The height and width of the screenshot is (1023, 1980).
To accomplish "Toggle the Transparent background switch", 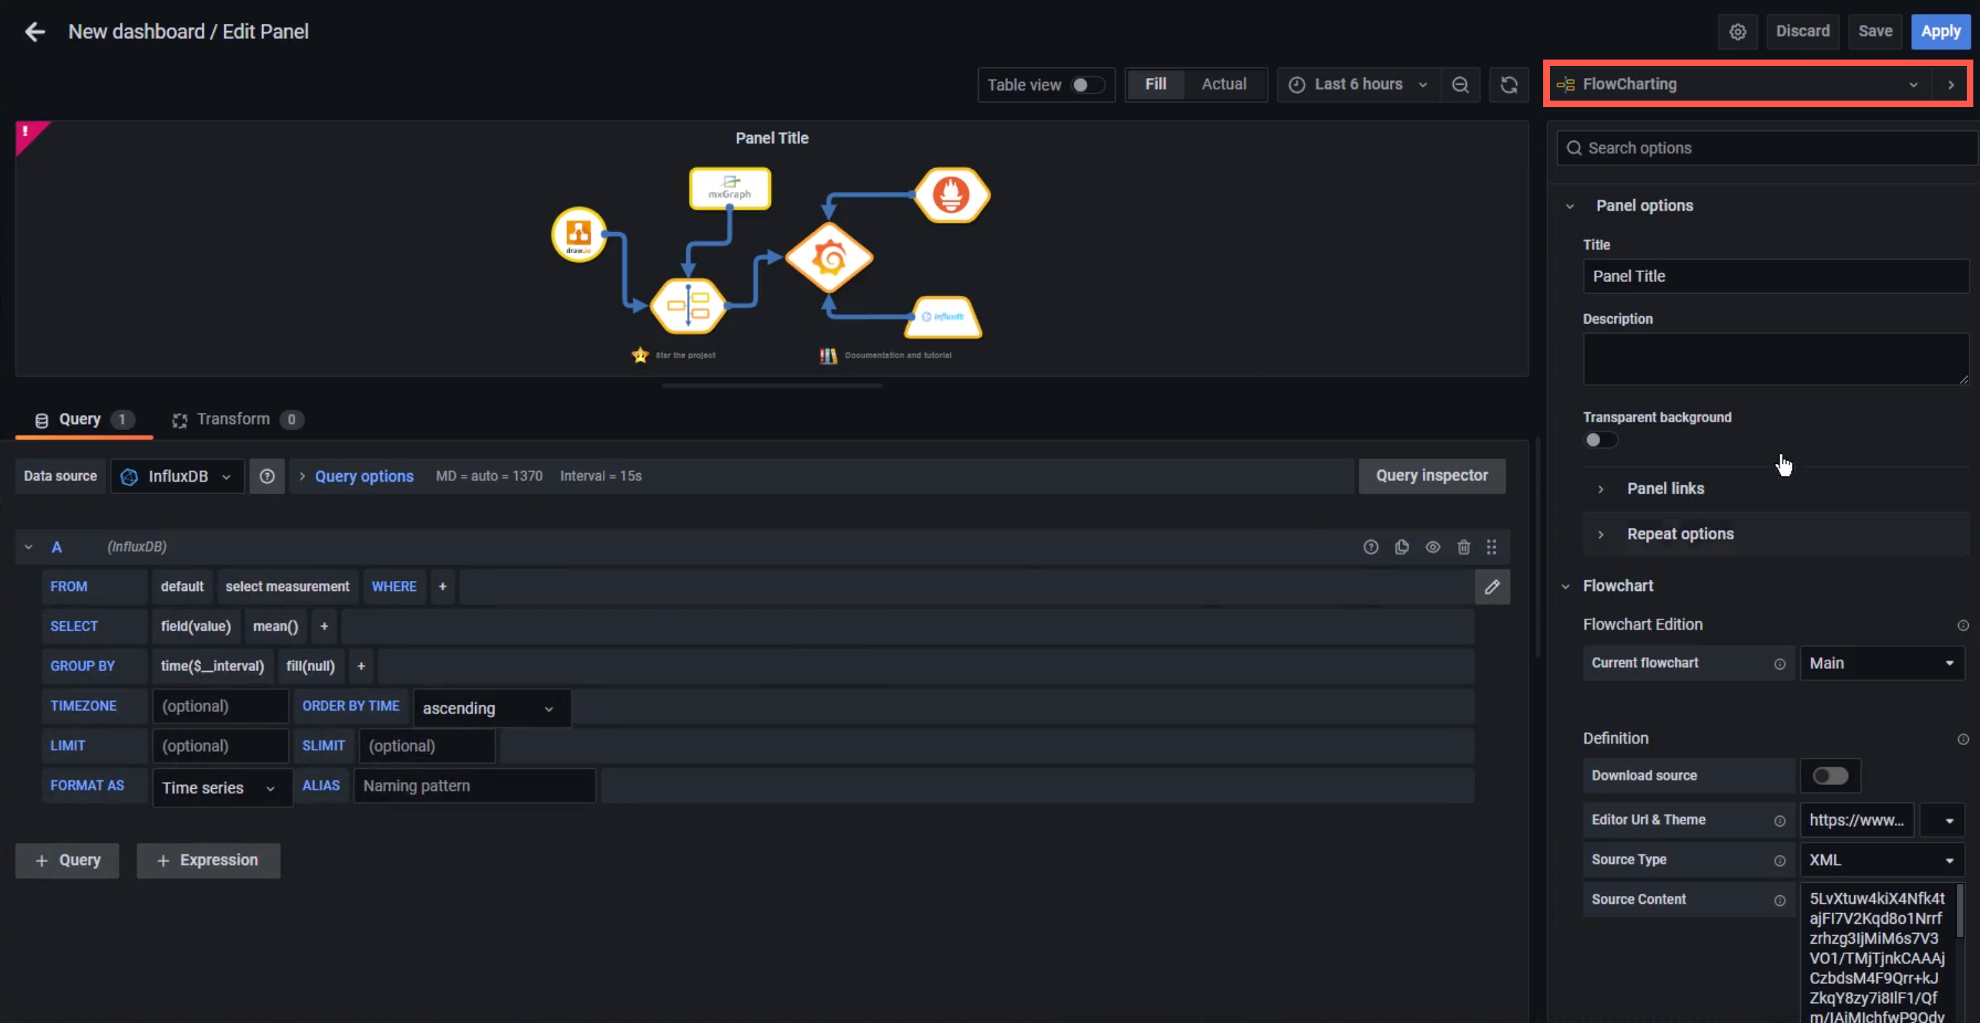I will tap(1597, 440).
